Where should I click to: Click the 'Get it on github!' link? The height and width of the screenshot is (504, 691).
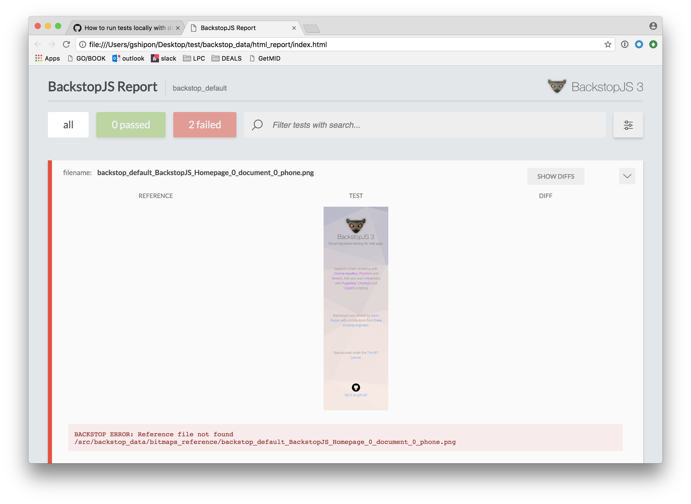[x=355, y=395]
